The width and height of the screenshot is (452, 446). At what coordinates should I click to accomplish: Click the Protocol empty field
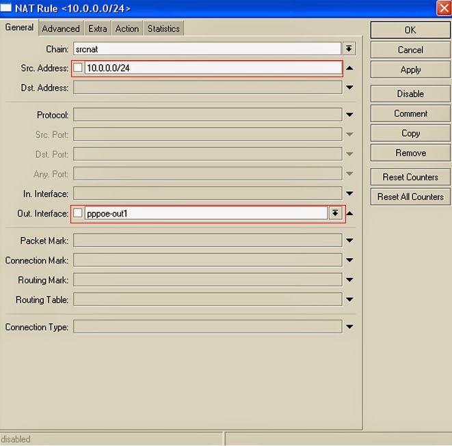(208, 115)
